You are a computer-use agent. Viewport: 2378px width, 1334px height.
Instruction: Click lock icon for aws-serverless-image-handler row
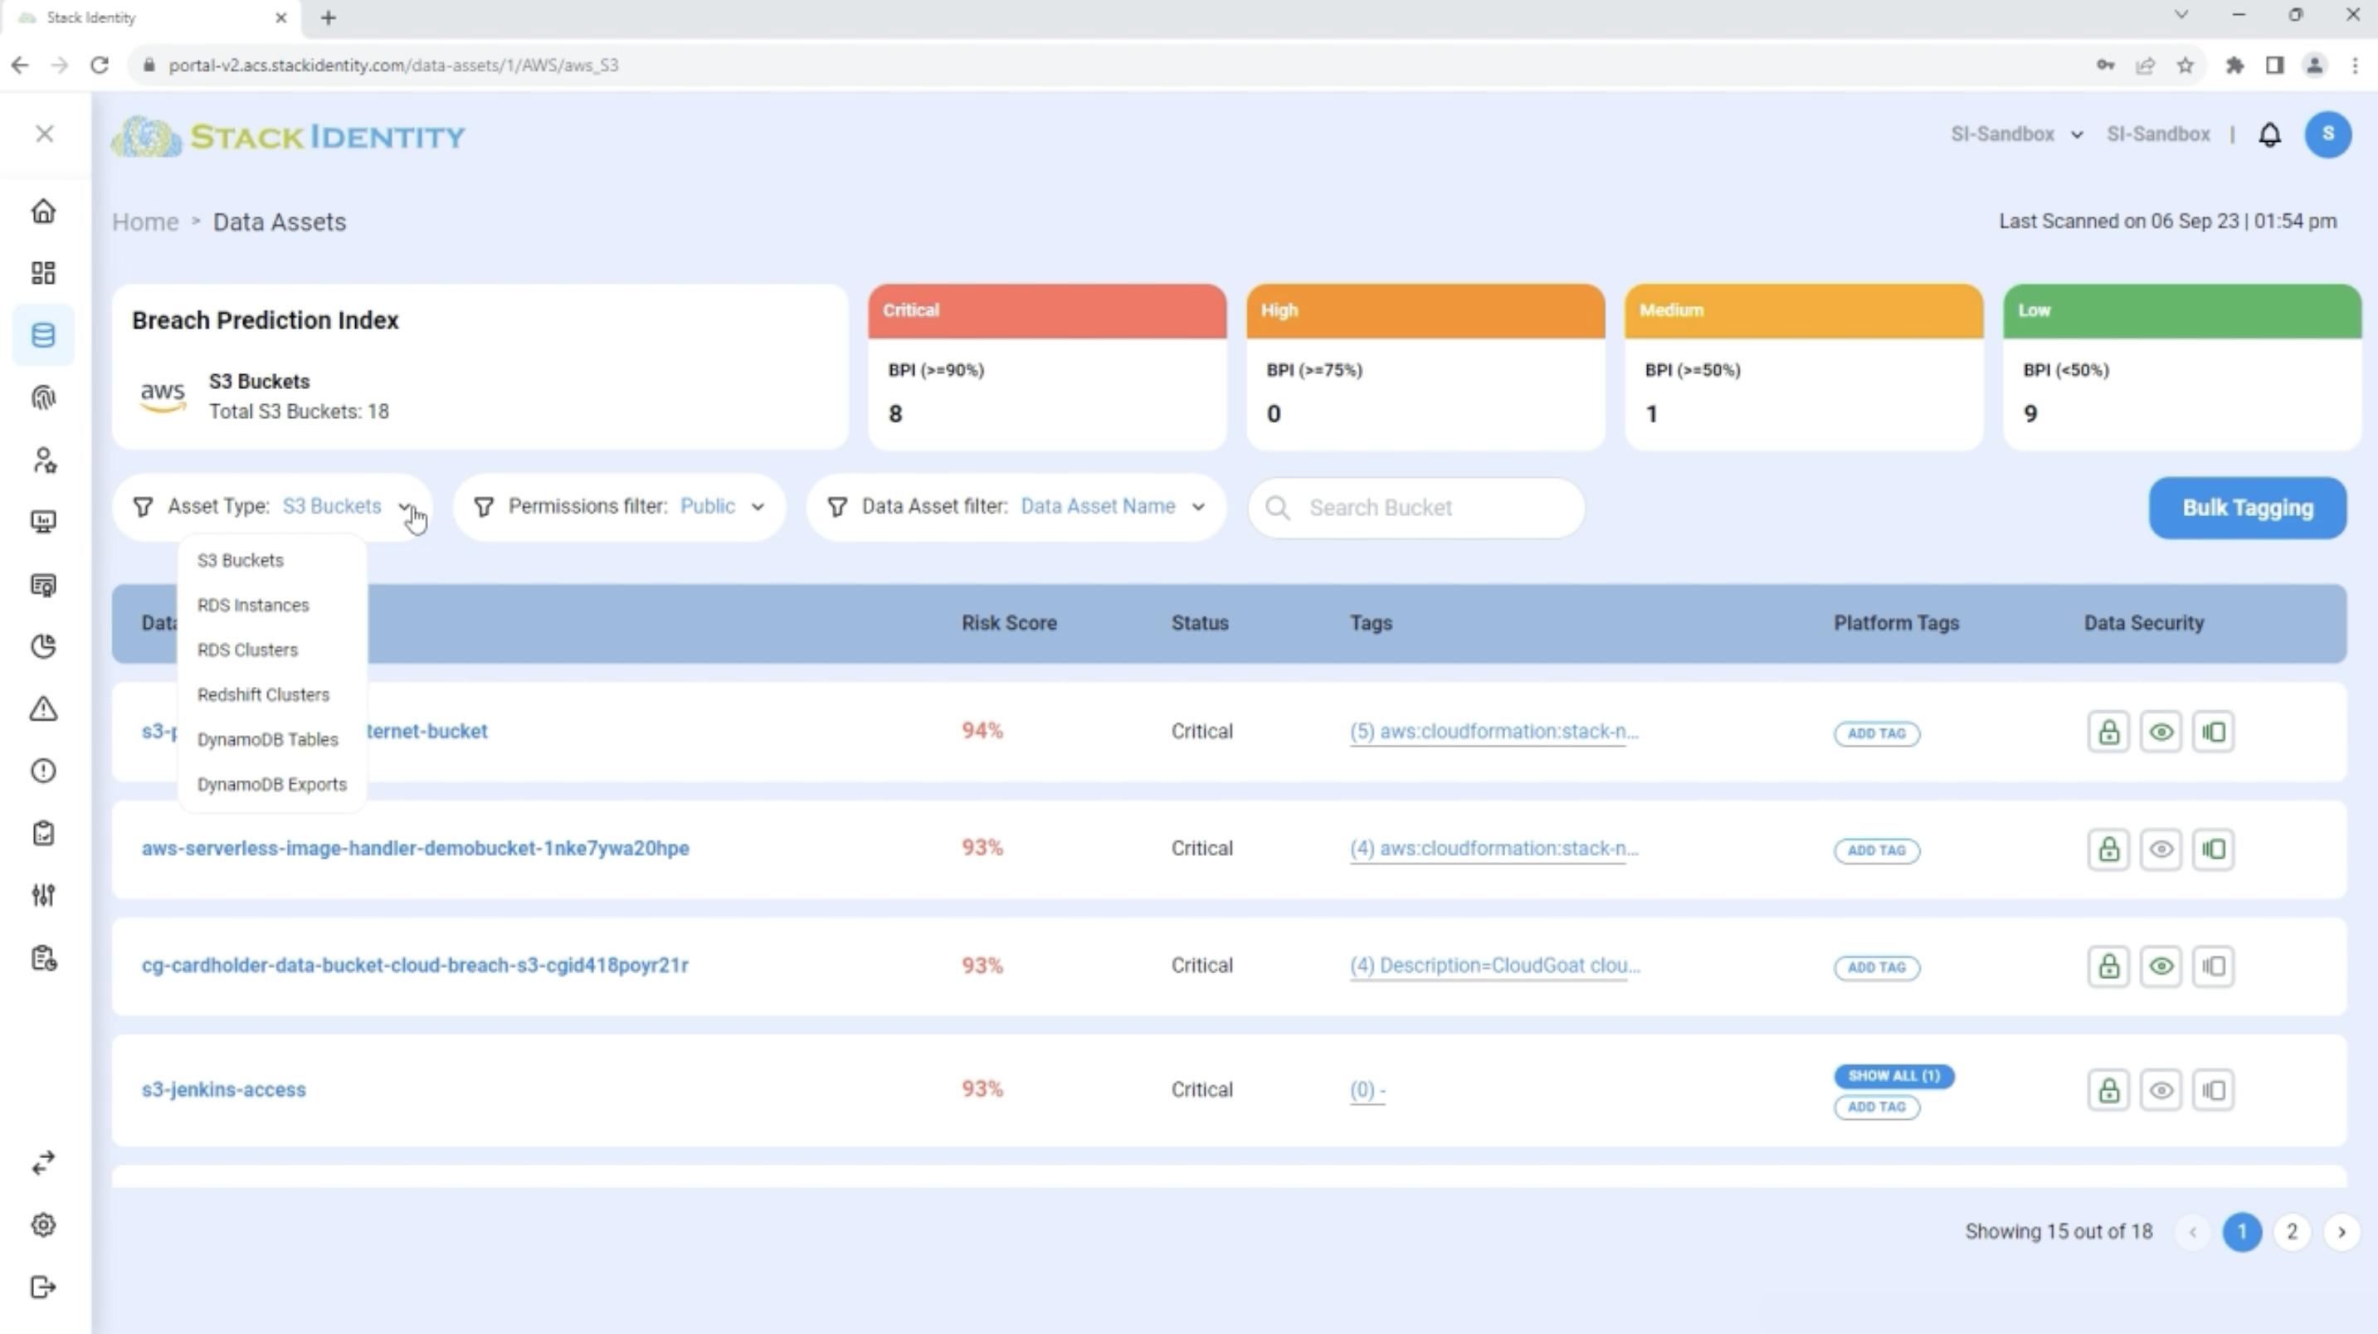(2108, 850)
